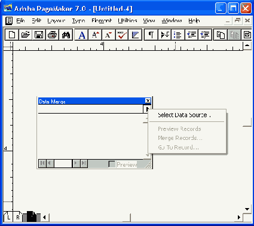This screenshot has width=254, height=226.
Task: Choose Select Data Source from the popup menu
Action: (x=184, y=115)
